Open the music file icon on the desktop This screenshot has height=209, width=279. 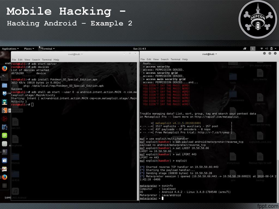pos(16,191)
